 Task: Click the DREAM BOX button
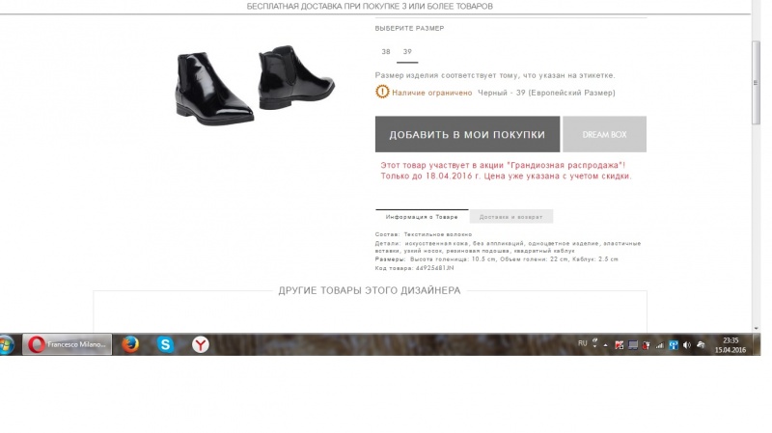coord(605,134)
